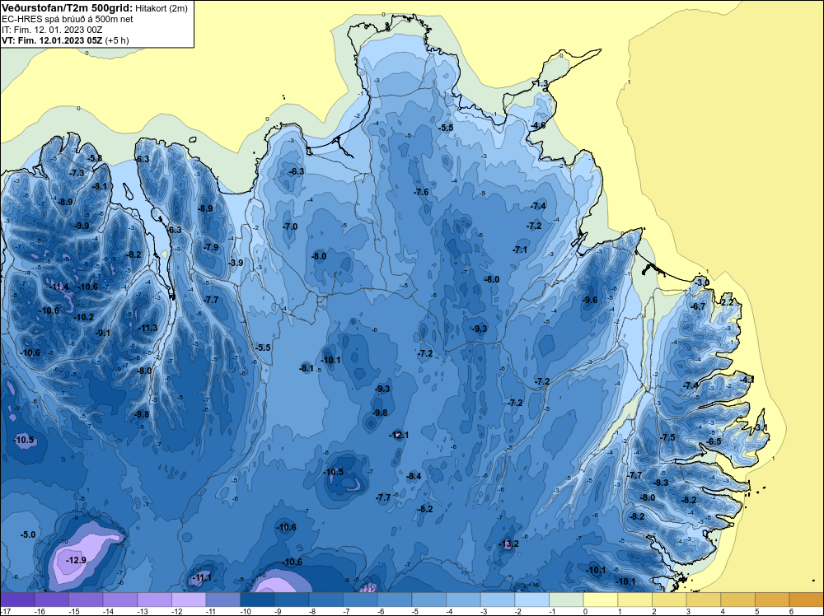Click the "(+5 h)" forecast offset text
This screenshot has width=824, height=616.
(117, 40)
